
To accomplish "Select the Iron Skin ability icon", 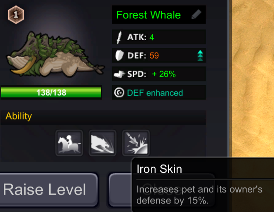I will tap(136, 143).
